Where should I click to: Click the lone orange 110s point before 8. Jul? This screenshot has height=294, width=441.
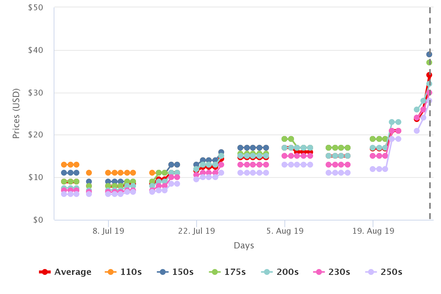[x=89, y=173]
